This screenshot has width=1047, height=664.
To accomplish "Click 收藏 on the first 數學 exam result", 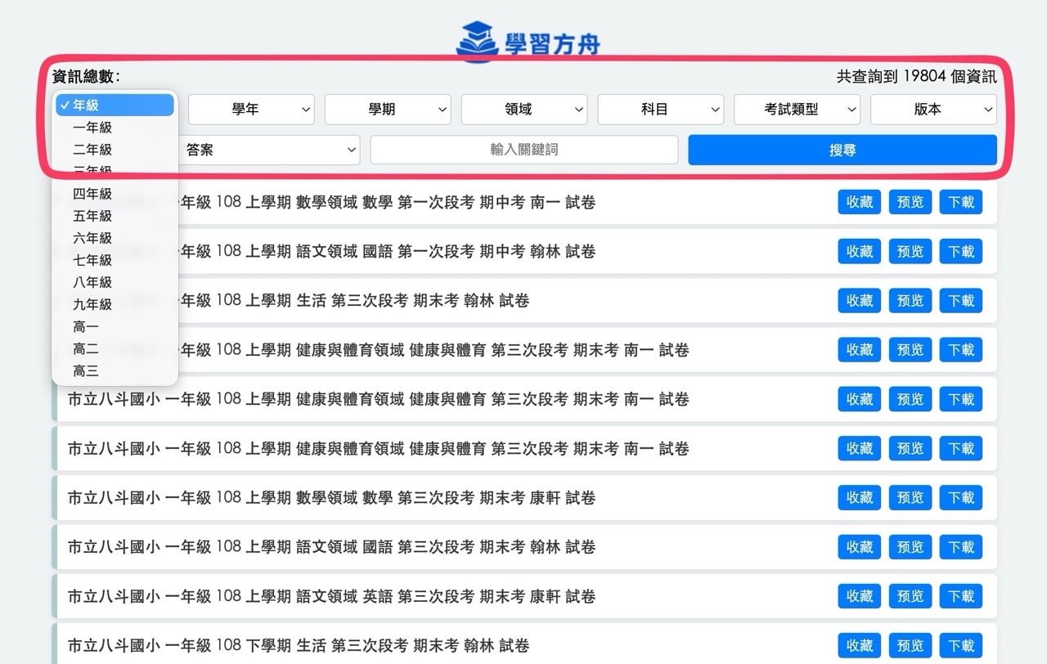I will [x=859, y=202].
